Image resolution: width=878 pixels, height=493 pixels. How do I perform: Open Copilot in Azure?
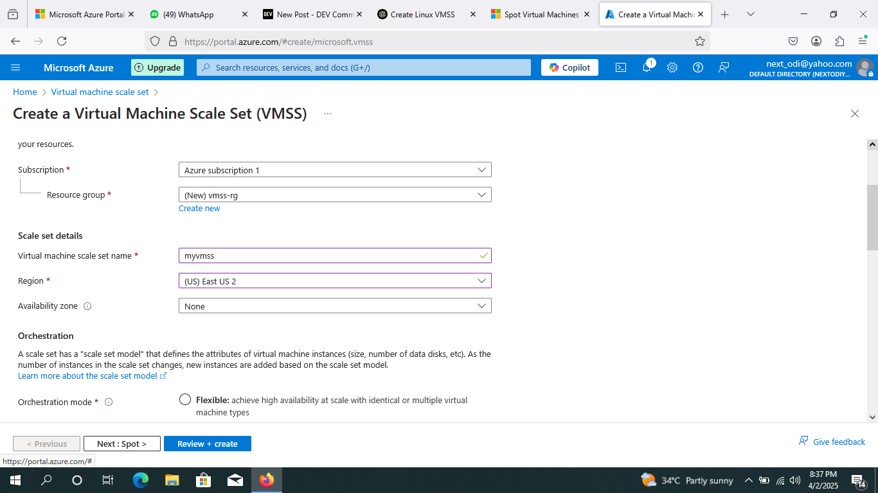click(x=569, y=67)
